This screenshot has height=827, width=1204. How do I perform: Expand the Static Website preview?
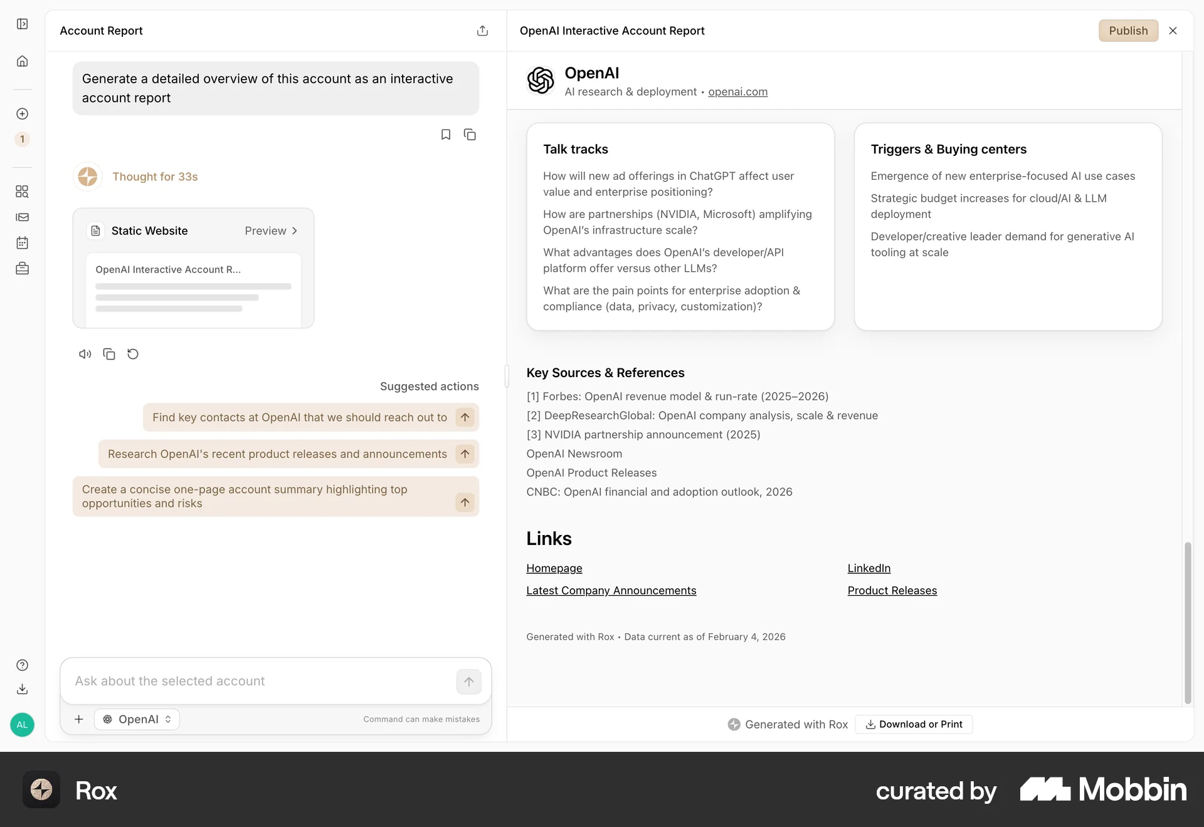point(271,231)
